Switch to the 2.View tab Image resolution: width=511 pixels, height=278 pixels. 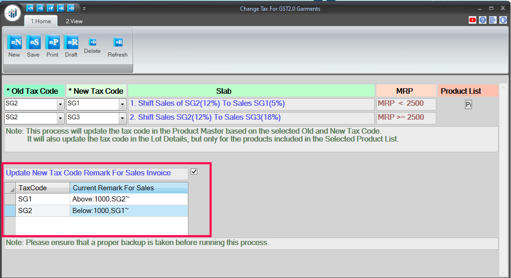point(74,21)
